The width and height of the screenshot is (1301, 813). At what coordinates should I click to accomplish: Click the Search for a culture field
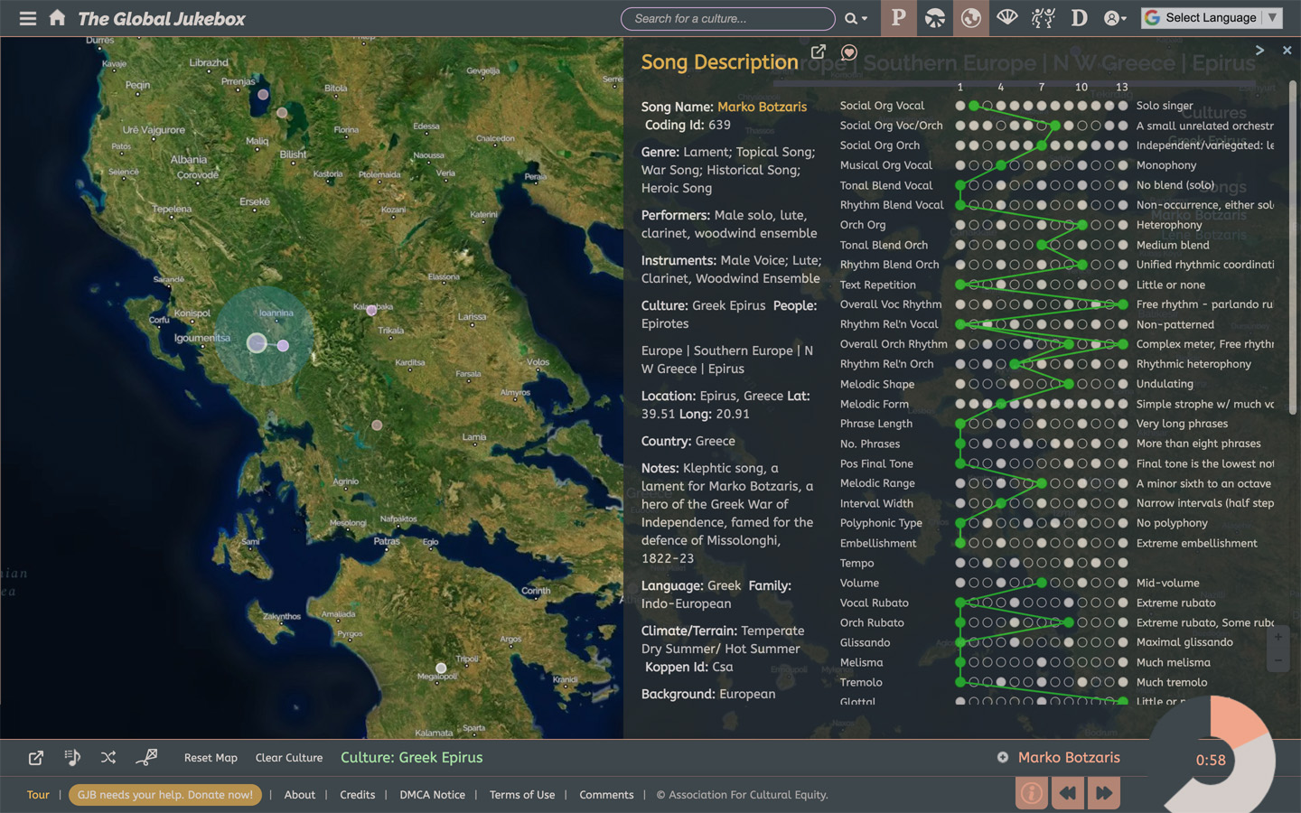tap(727, 18)
